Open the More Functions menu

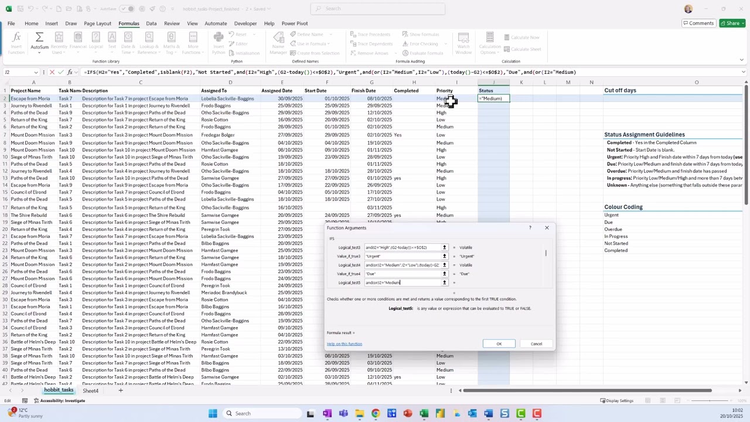193,43
